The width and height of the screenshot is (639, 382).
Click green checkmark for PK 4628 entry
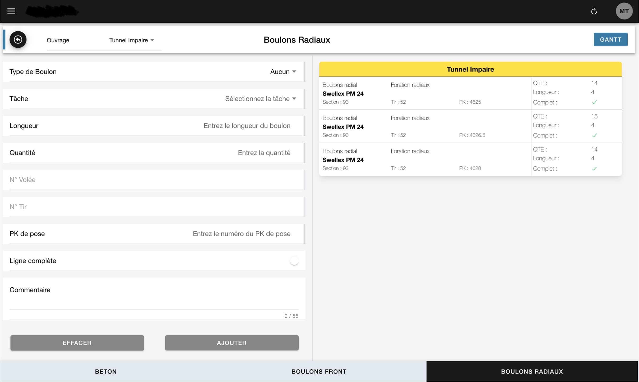point(594,169)
